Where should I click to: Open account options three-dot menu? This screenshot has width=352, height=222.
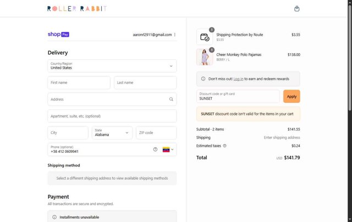tap(175, 35)
